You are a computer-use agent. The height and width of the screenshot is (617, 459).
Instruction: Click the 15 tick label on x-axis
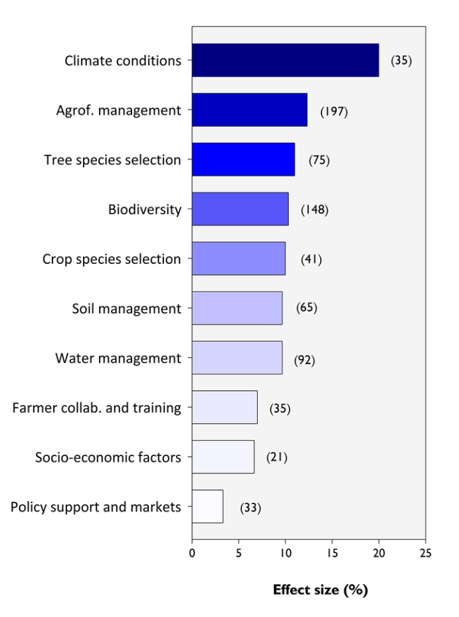[332, 554]
